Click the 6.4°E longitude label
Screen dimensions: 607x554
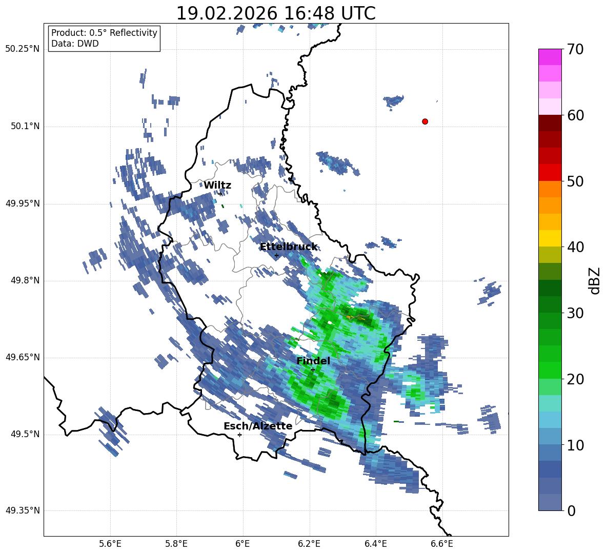point(375,544)
